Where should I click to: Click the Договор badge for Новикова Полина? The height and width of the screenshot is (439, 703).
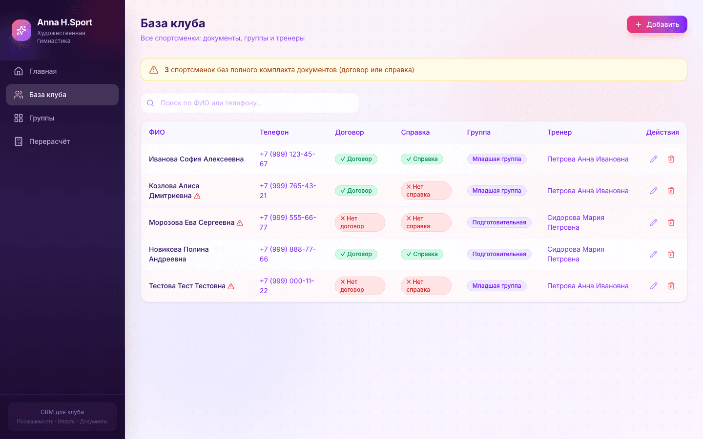coord(356,254)
